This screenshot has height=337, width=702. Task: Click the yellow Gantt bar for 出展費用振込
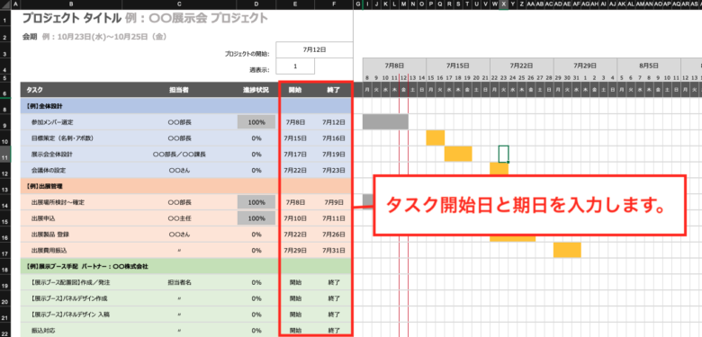567,250
